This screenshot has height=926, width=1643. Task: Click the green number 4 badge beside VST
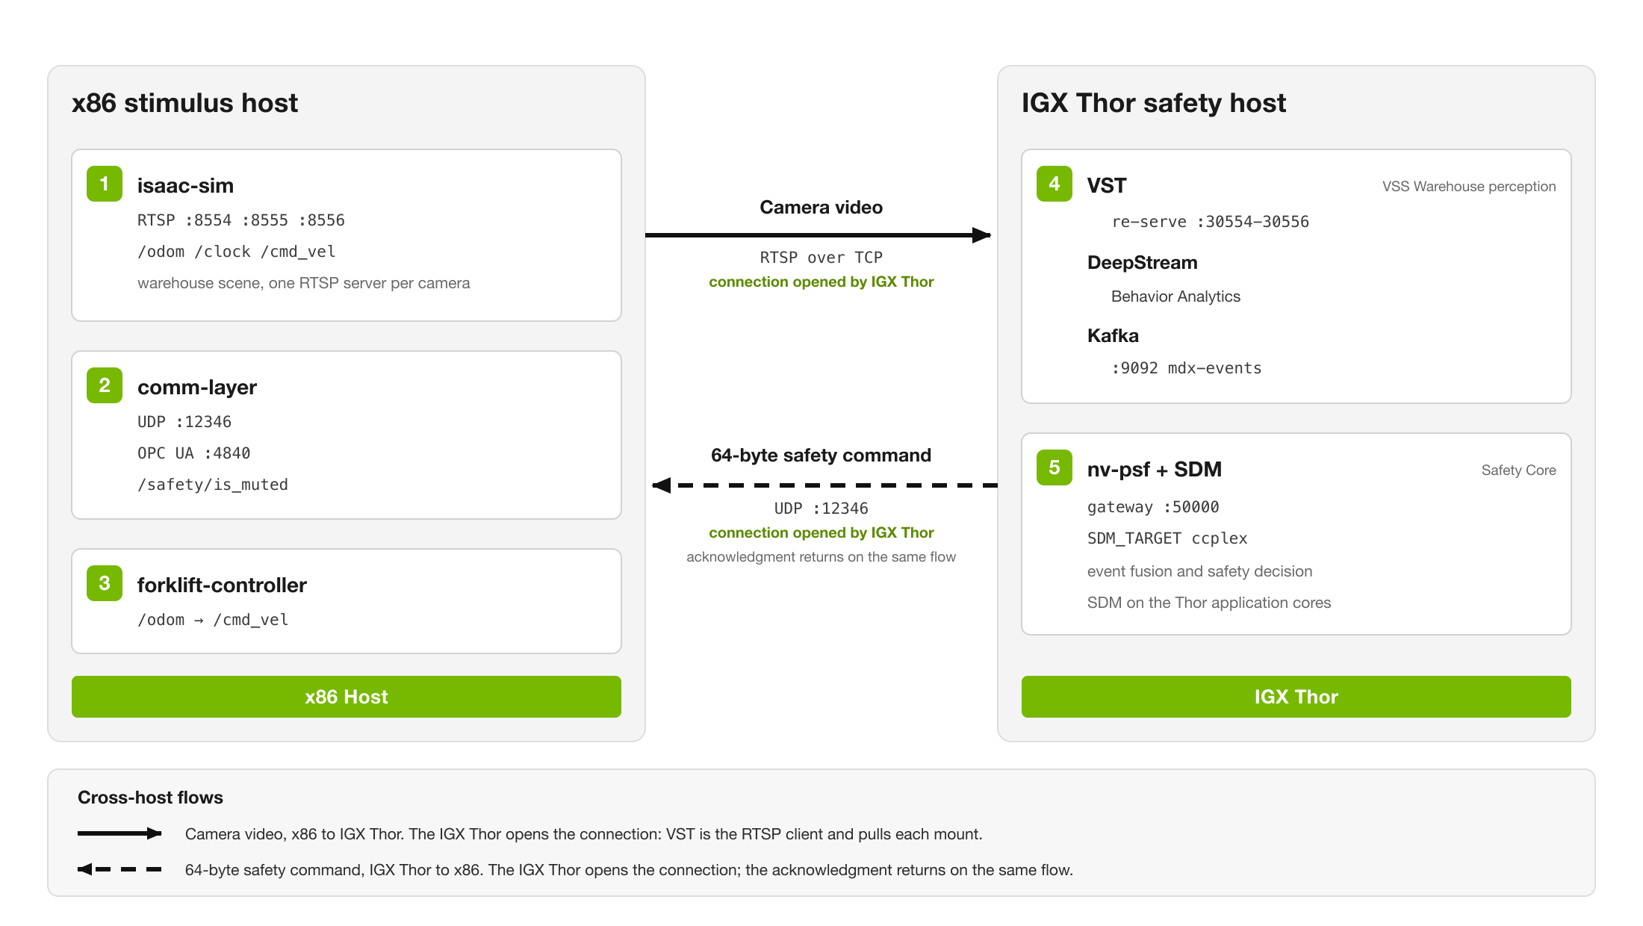point(1055,184)
